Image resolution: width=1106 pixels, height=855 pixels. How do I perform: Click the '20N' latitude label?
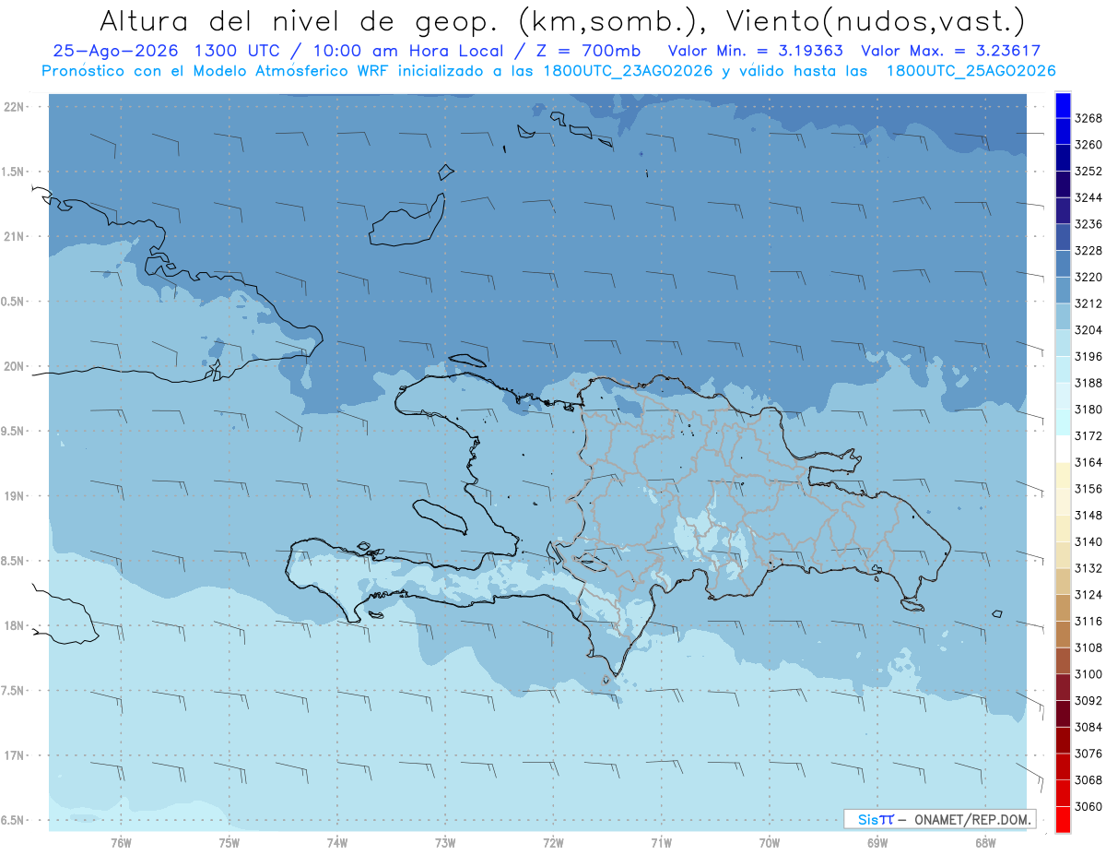pyautogui.click(x=14, y=366)
